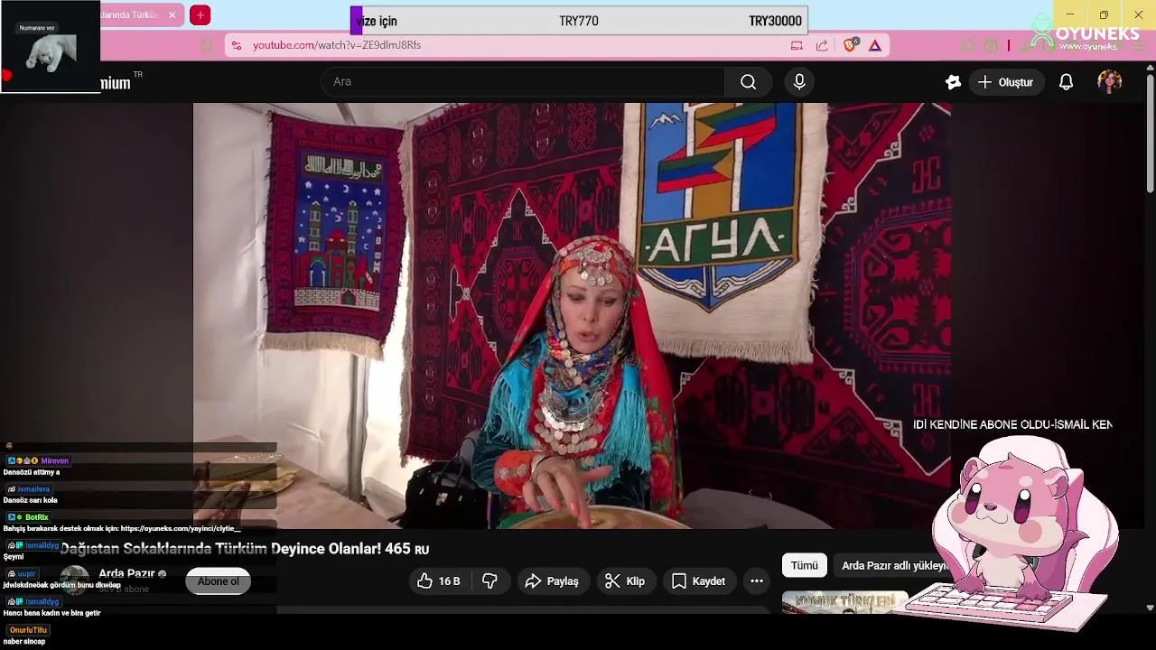The height and width of the screenshot is (650, 1156).
Task: Click the install/cast screen icon in address bar
Action: (x=797, y=45)
